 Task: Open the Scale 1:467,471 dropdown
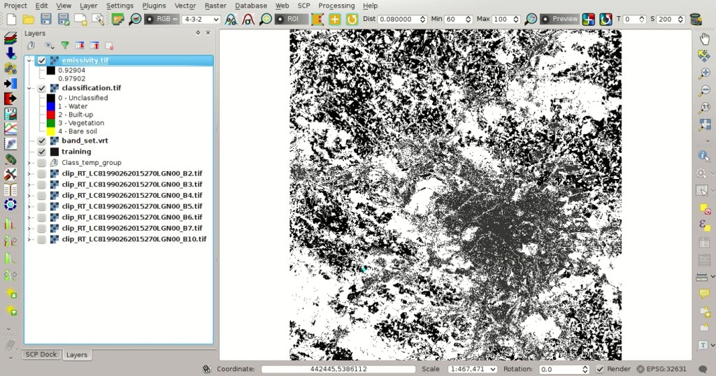point(472,369)
